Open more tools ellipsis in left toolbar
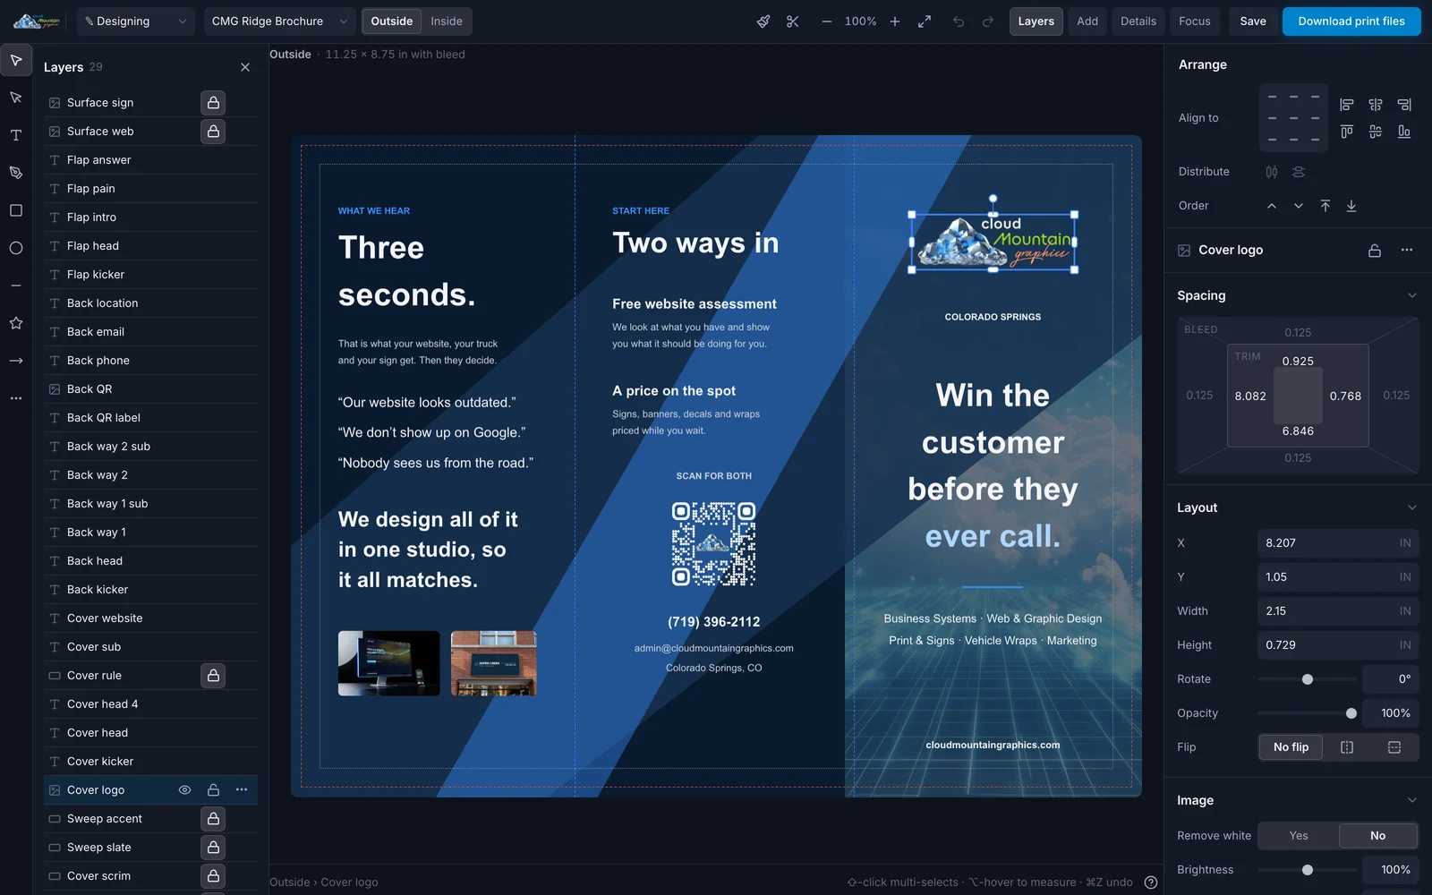This screenshot has width=1432, height=895. (x=16, y=398)
